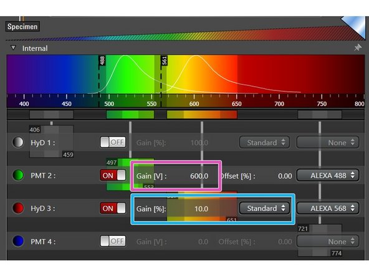
Task: Open PMT 4 None dye dropdown
Action: tap(328, 241)
